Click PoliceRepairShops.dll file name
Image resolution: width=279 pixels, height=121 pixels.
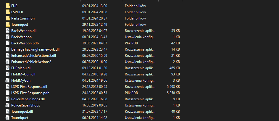[28, 99]
